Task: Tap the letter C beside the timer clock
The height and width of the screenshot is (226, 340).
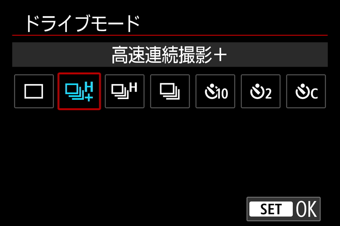Action: pyautogui.click(x=314, y=94)
